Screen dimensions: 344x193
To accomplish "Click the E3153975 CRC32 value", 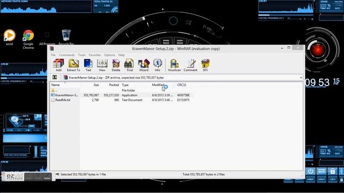I will (183, 100).
